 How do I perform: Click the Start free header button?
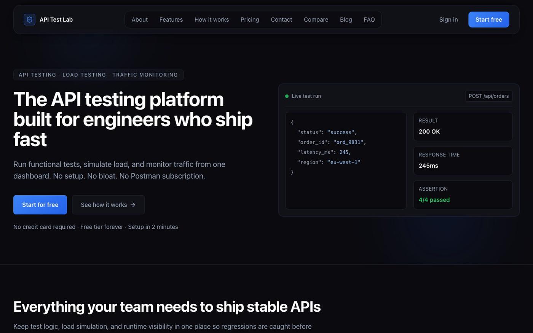coord(488,19)
